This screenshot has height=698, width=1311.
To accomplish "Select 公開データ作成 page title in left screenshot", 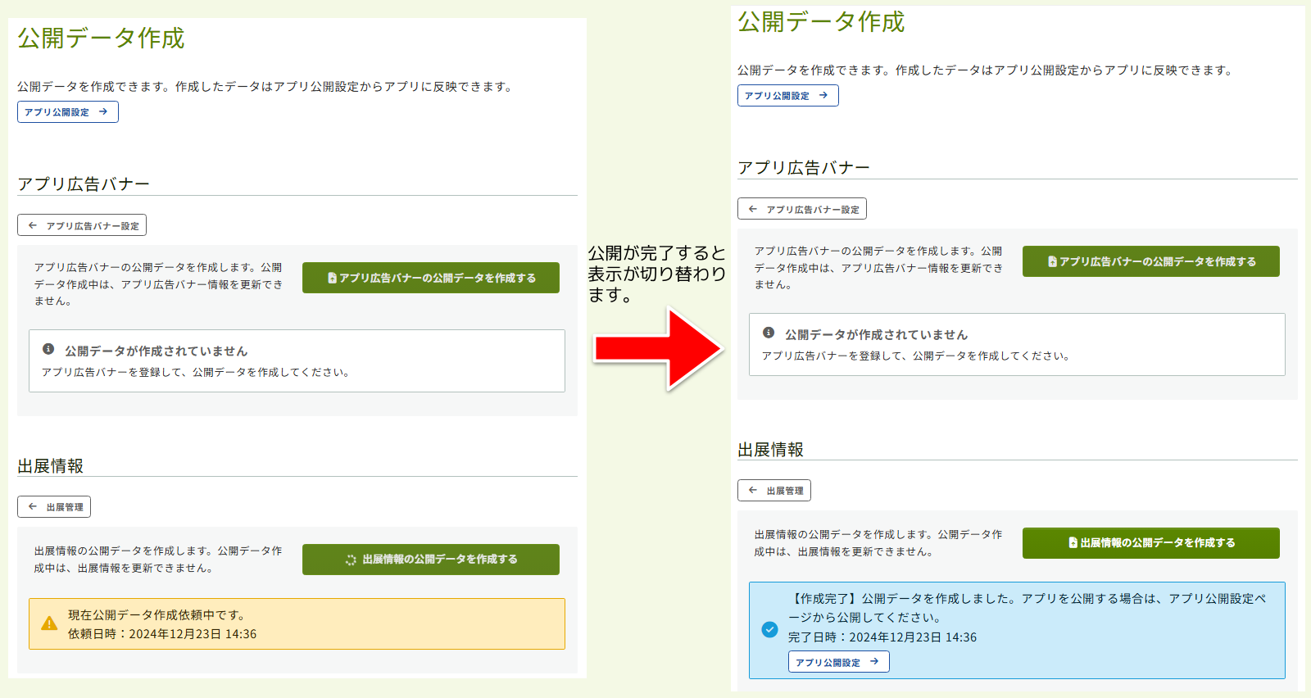I will (101, 38).
